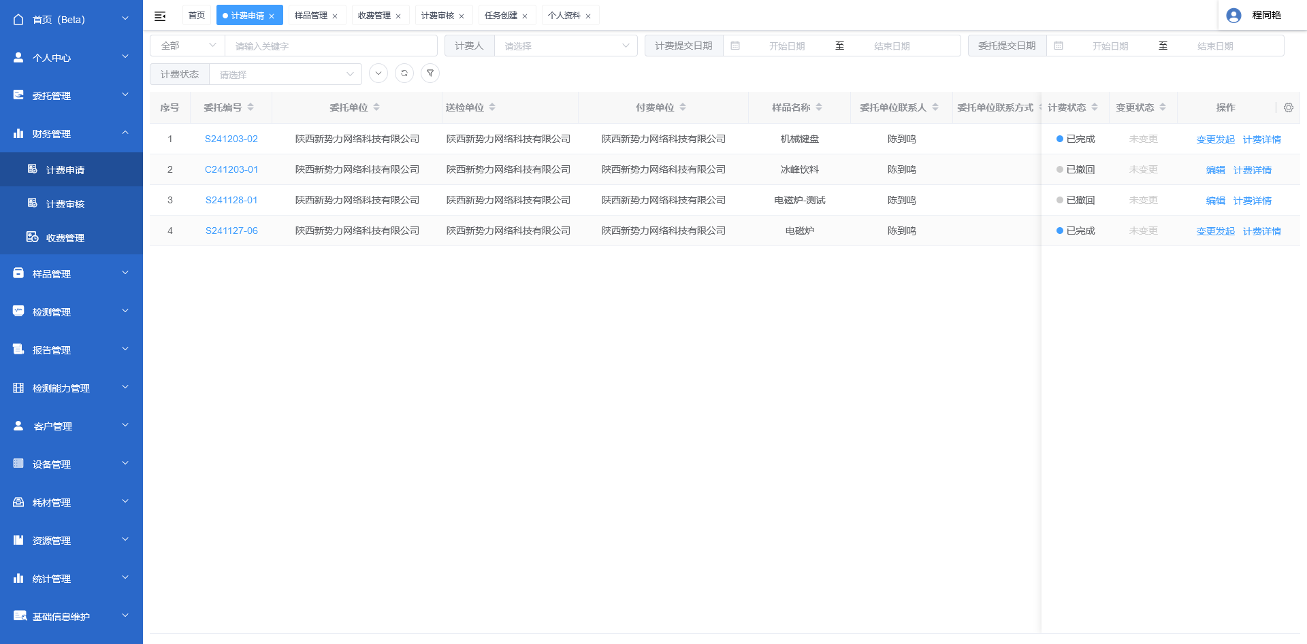Sort by 付费单位 column
This screenshot has width=1307, height=644.
point(683,107)
